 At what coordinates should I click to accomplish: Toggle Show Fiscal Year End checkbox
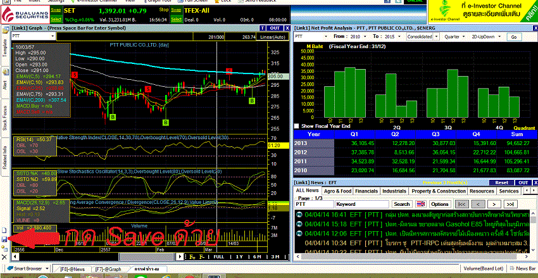point(296,126)
